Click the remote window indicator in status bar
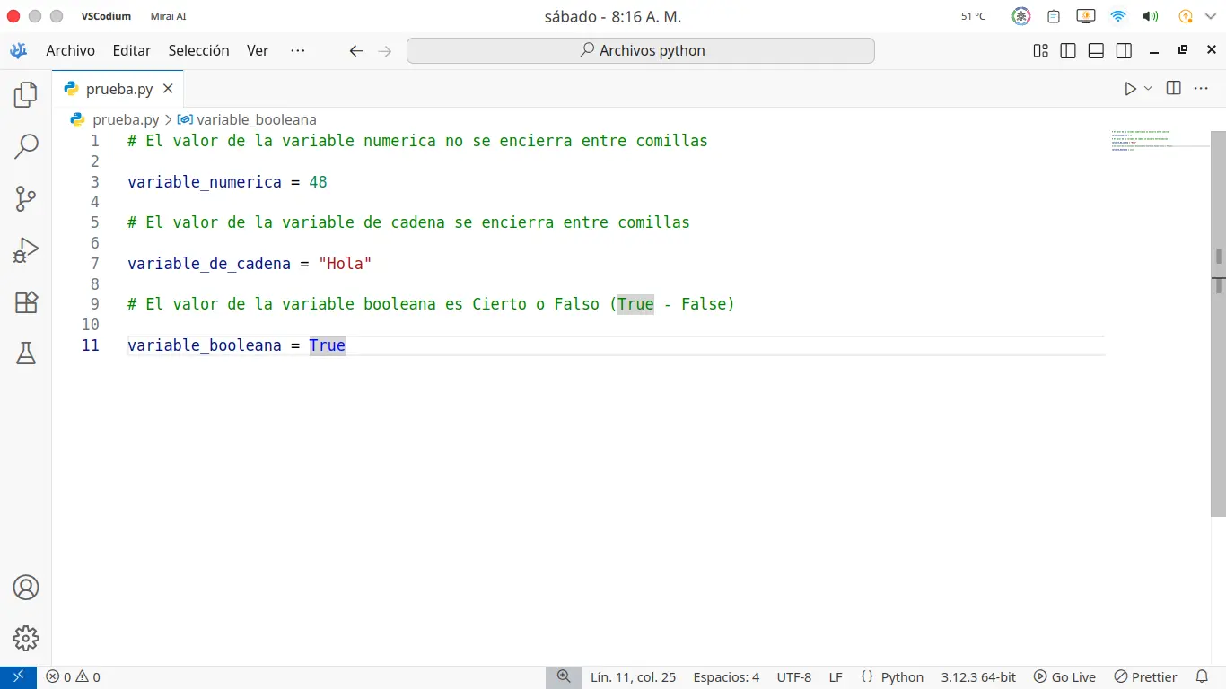This screenshot has width=1226, height=689. pyautogui.click(x=18, y=677)
